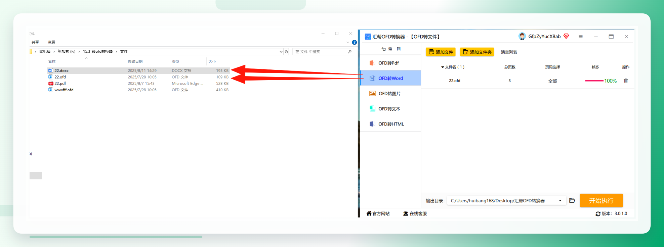The height and width of the screenshot is (247, 664).
Task: Select the OFD转Pdf conversion mode
Action: [x=390, y=63]
